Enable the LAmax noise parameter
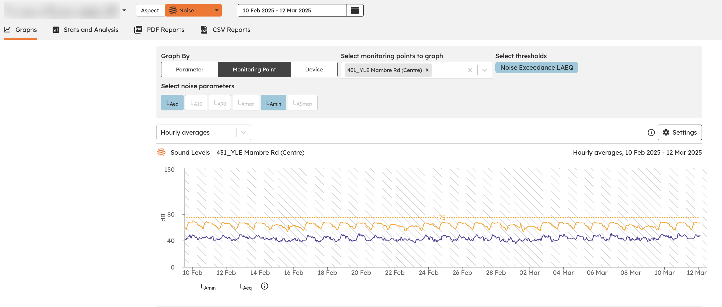Screen dimensions: 722x307 click(246, 103)
